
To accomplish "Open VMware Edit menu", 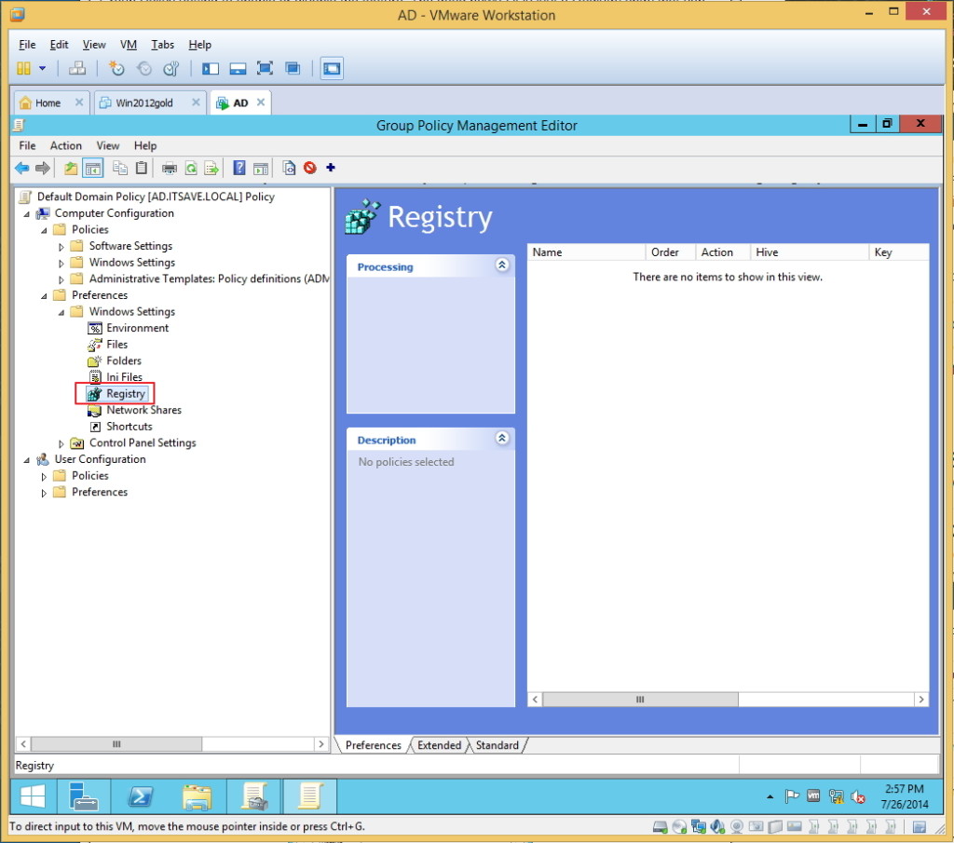I will [x=59, y=45].
